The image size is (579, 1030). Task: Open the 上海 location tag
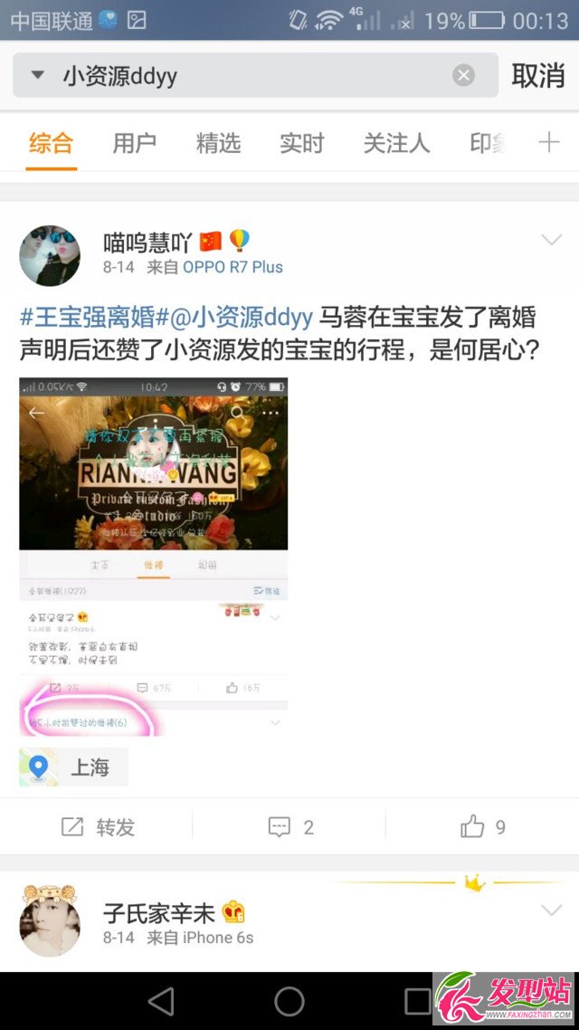pos(73,767)
